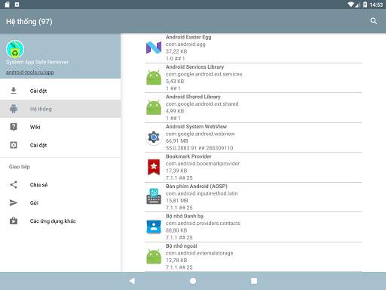Screen dimensions: 386x290
Task: Click the Bookmark Provider red star icon
Action: coord(154,167)
